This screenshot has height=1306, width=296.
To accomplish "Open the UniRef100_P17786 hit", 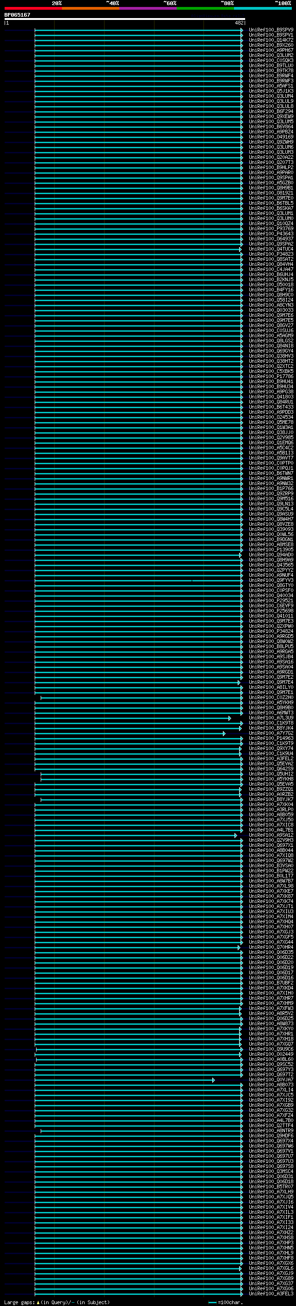I will coord(271,377).
